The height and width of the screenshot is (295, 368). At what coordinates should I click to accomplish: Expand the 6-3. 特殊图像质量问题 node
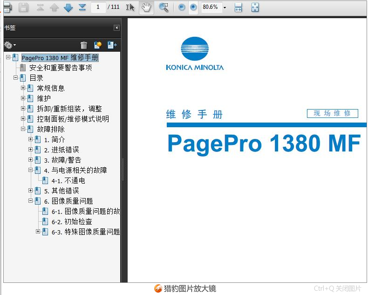[38, 231]
